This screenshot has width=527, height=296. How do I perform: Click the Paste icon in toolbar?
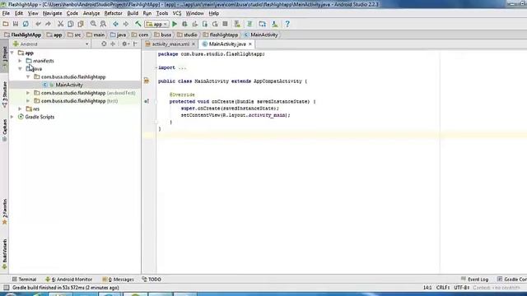81,24
